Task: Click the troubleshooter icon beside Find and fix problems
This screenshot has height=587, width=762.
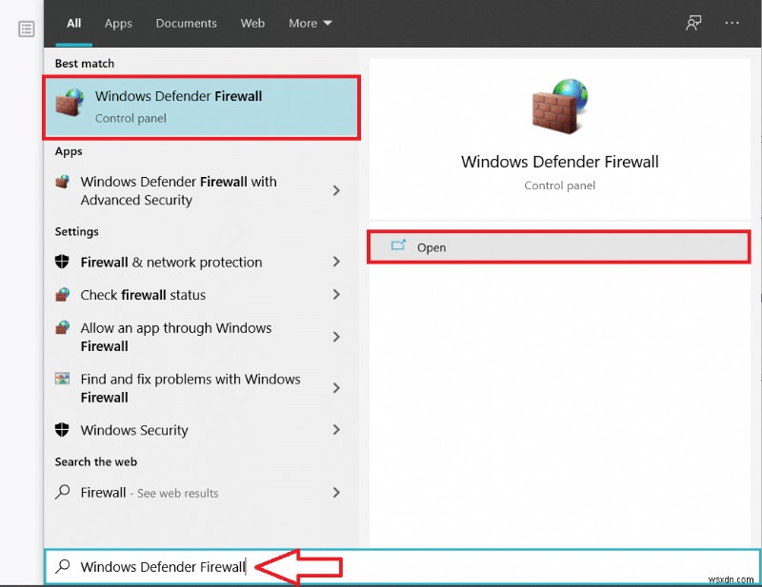Action: pos(62,379)
